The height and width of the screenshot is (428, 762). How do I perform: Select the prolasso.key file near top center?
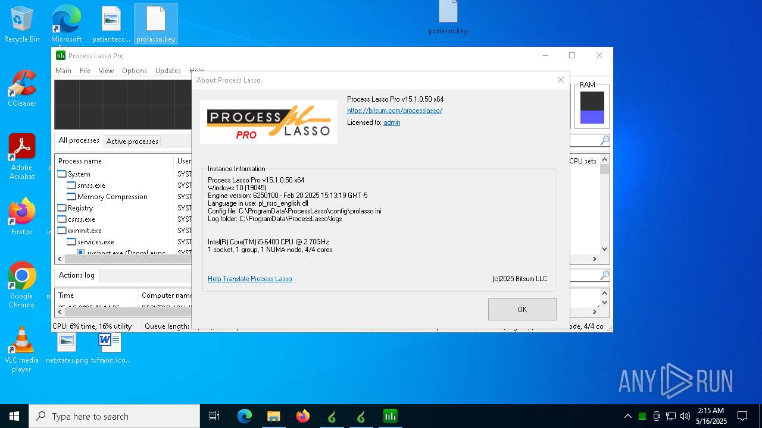click(x=448, y=17)
